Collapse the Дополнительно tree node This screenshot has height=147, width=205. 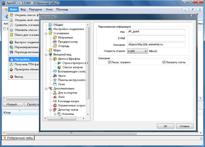coord(46,89)
